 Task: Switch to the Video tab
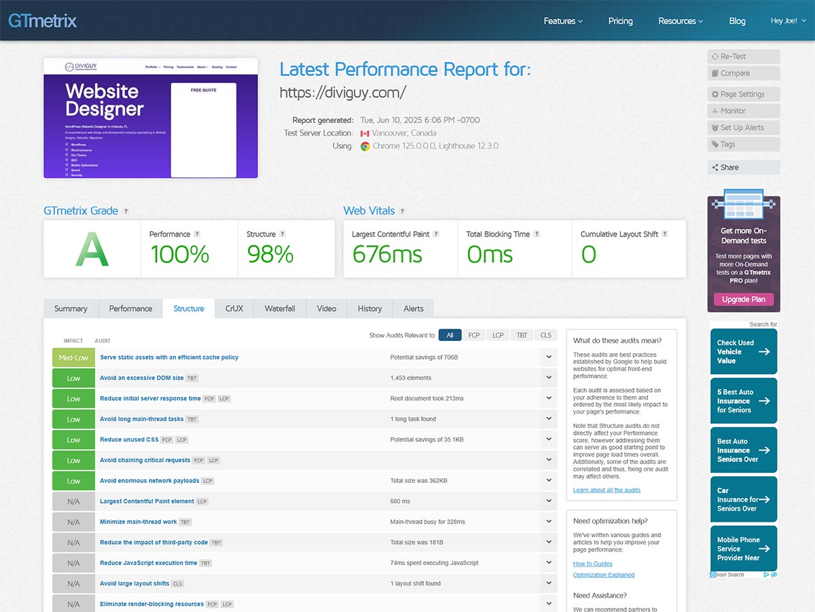[327, 308]
